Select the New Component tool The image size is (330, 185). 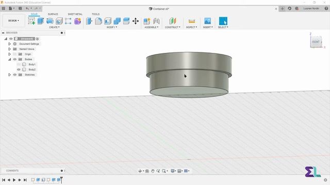(147, 21)
